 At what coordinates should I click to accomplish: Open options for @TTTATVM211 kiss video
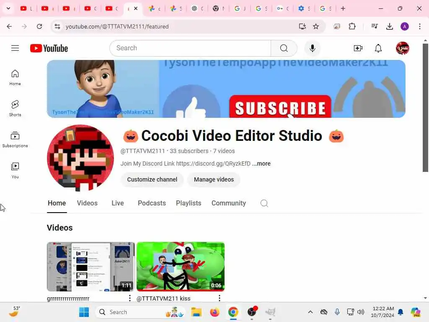[x=220, y=298]
